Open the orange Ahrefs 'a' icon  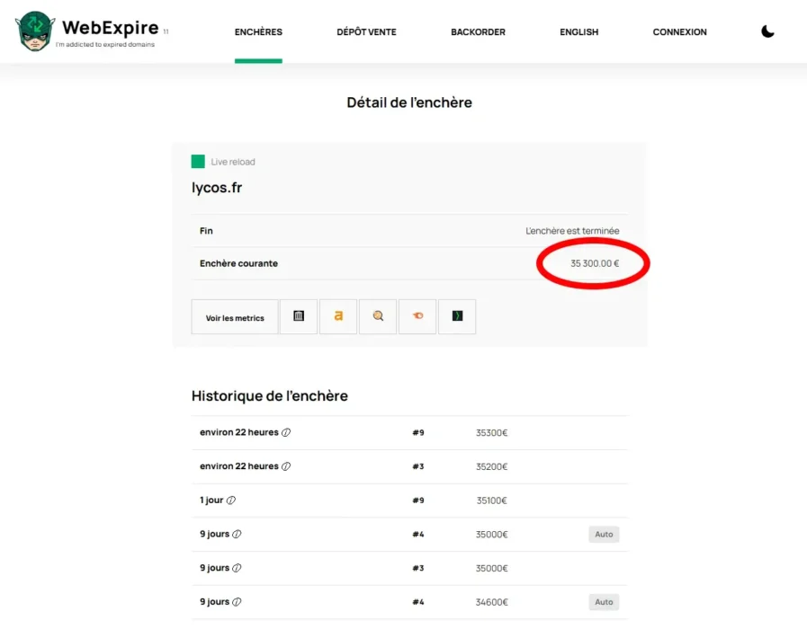338,316
